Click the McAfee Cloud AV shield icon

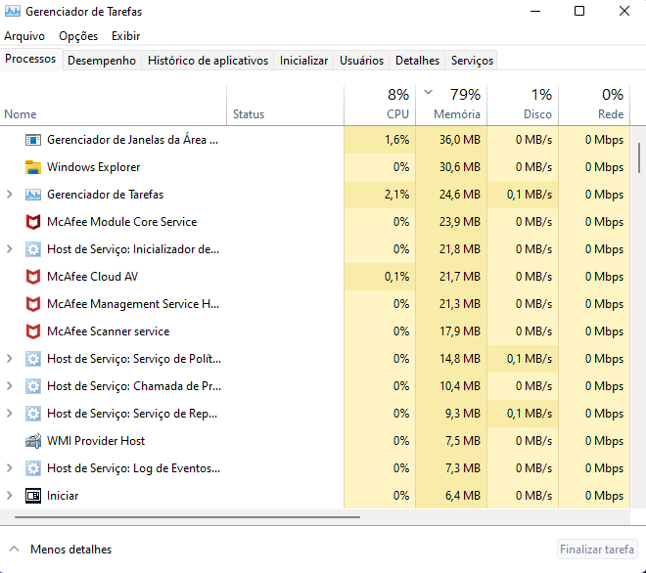coord(33,277)
